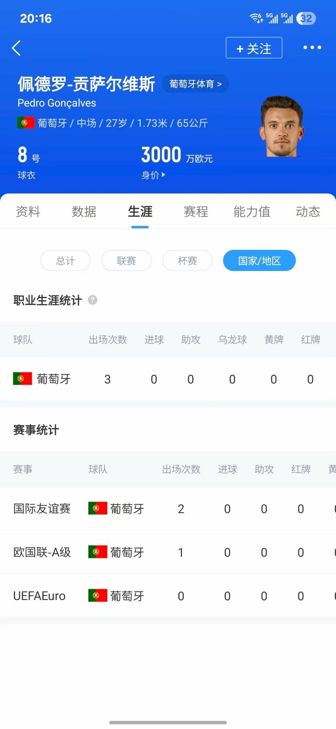Switch to the 能力值 tab
This screenshot has height=729, width=336.
point(252,212)
